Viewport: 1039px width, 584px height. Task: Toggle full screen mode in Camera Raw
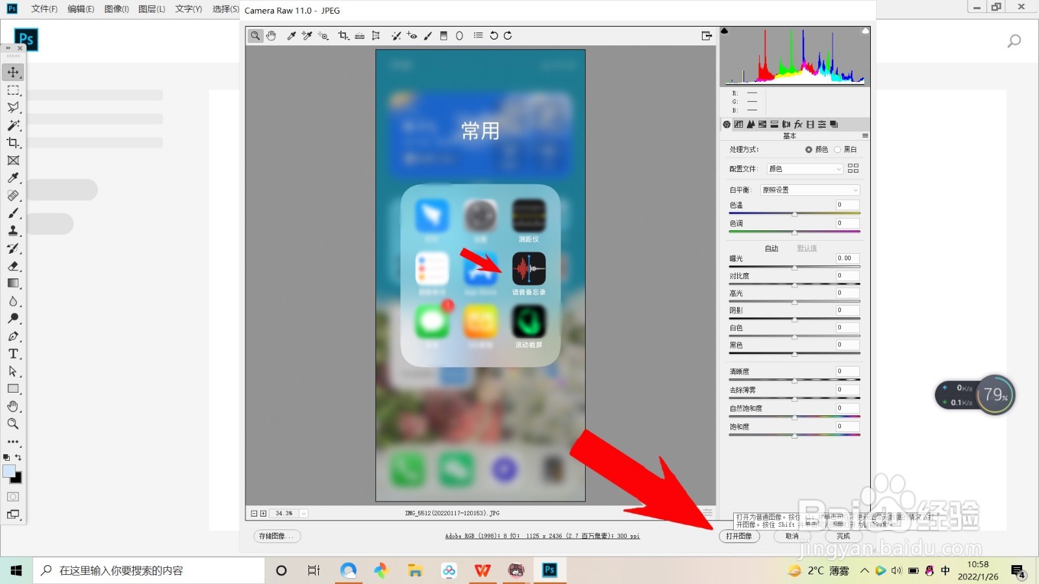coord(707,36)
